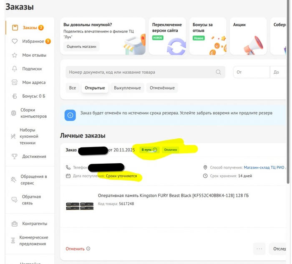This screenshot has width=292, height=264.
Task: Click the order search input field
Action: 142,72
